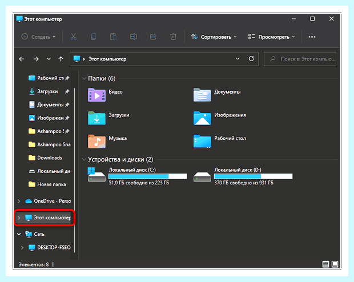Select DESKTOP-FSEO network computer
Viewport: 354px width, 282px height.
pos(50,247)
